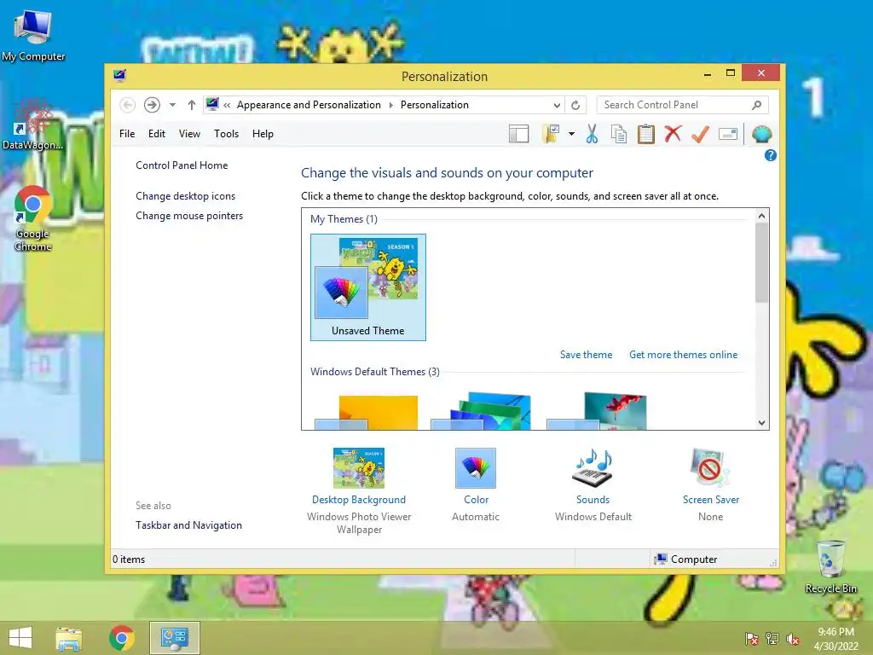This screenshot has width=873, height=655.
Task: Click the muted volume tray icon
Action: pos(793,639)
